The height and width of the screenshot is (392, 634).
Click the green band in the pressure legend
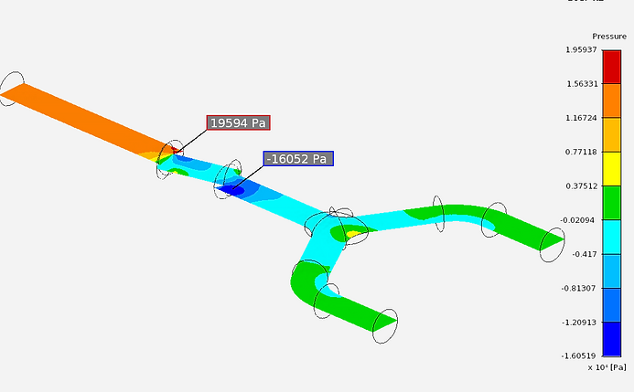tap(612, 203)
